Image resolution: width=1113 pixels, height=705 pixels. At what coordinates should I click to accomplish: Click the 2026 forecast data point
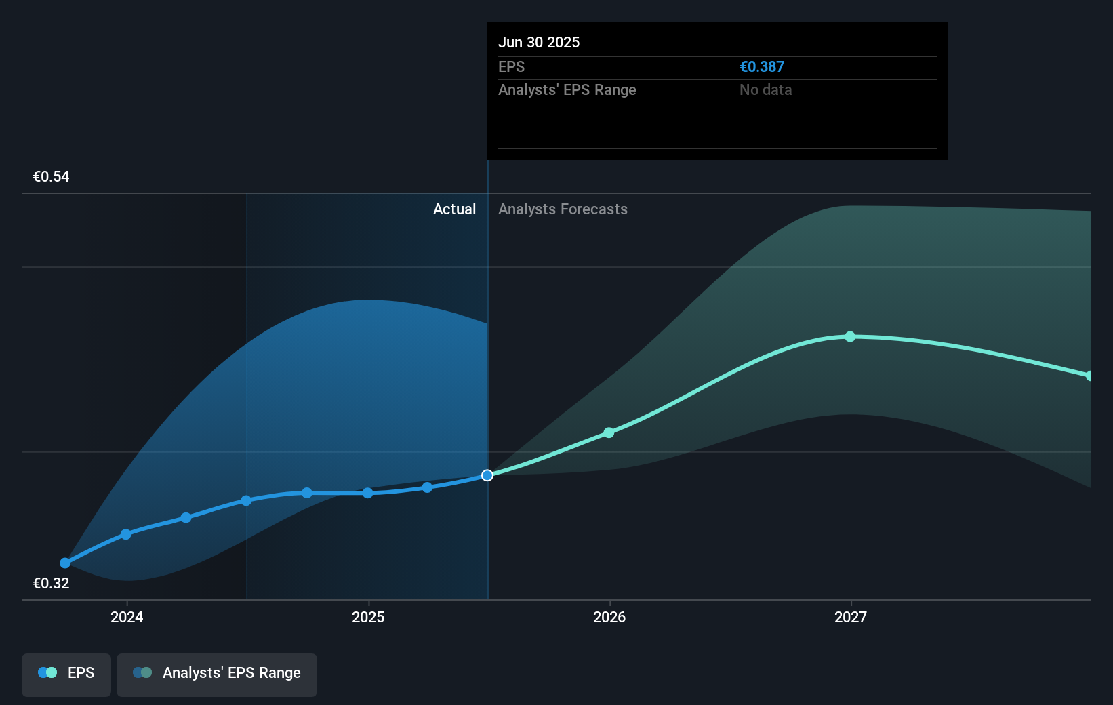pos(609,432)
